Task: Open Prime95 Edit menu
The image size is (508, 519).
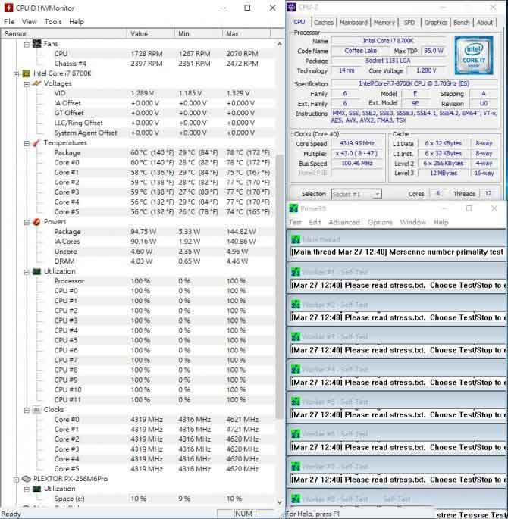Action: tap(315, 222)
